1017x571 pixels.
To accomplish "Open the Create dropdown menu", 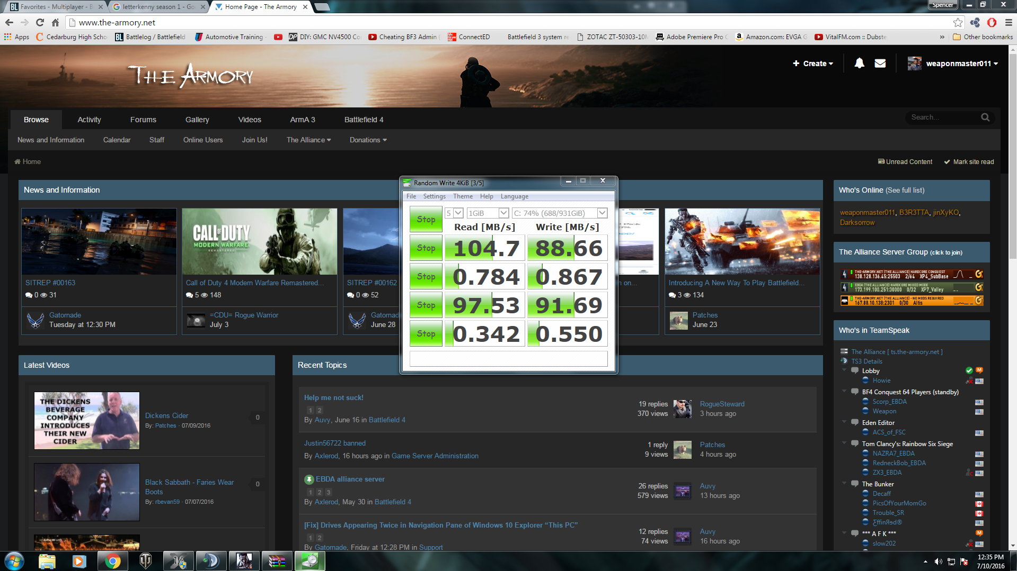I will 813,64.
